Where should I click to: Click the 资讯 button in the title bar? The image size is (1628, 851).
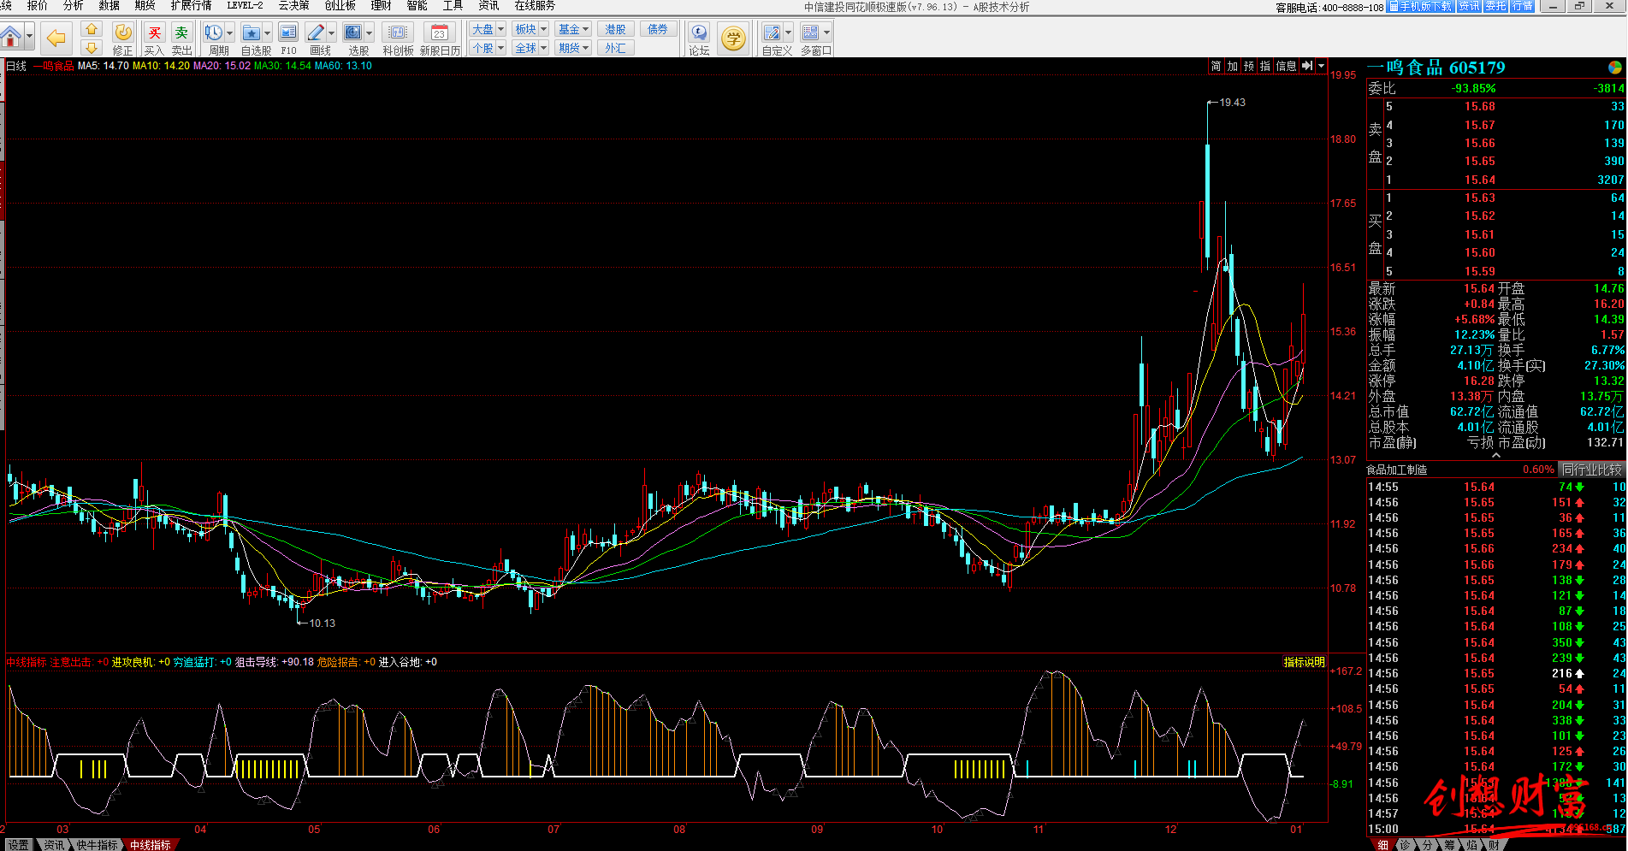(x=1469, y=6)
